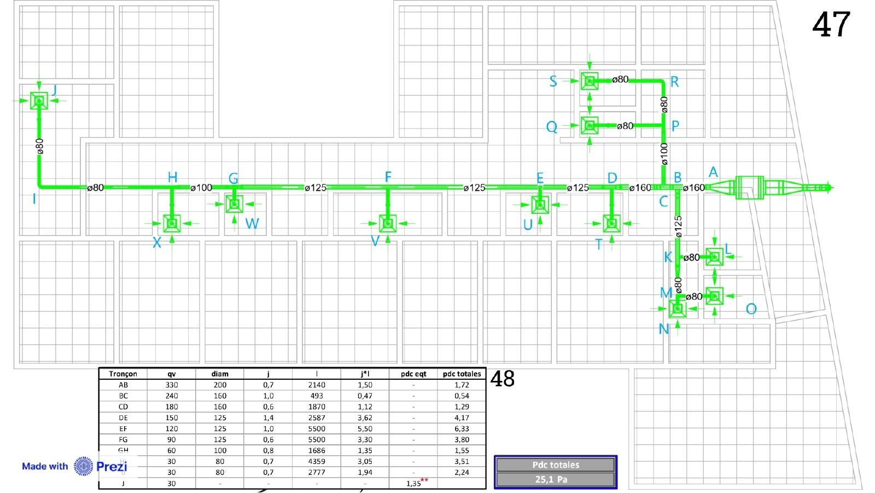Select the diffuser icon beside label T
This screenshot has height=493, width=875.
coord(611,223)
